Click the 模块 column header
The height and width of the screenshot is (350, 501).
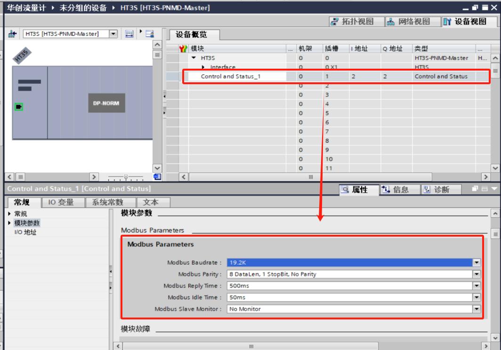coord(237,48)
